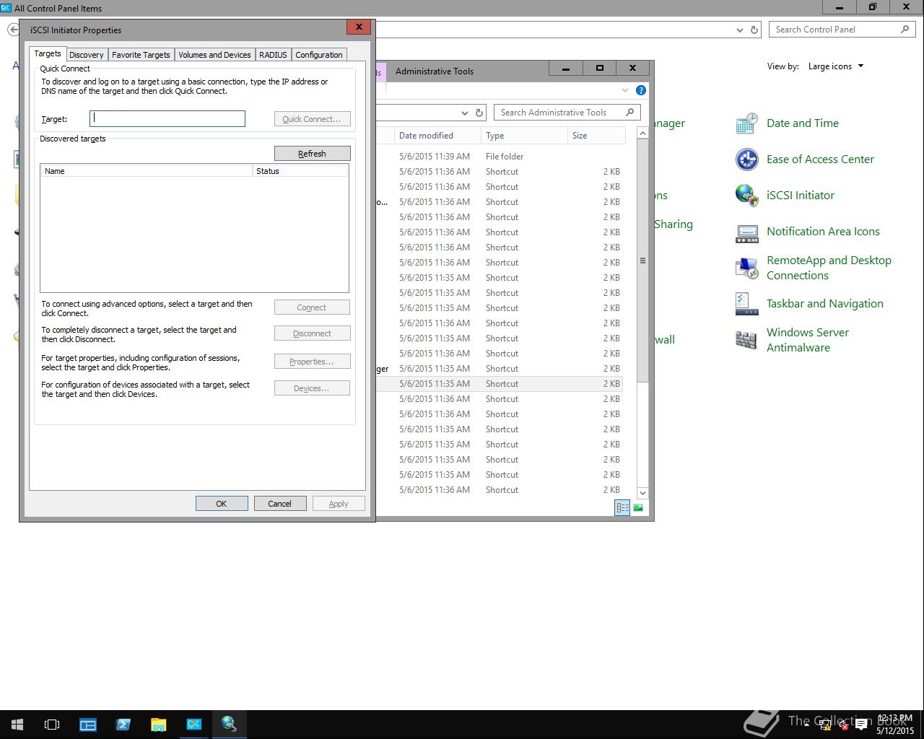Open Task View on the taskbar
924x739 pixels.
coord(52,724)
